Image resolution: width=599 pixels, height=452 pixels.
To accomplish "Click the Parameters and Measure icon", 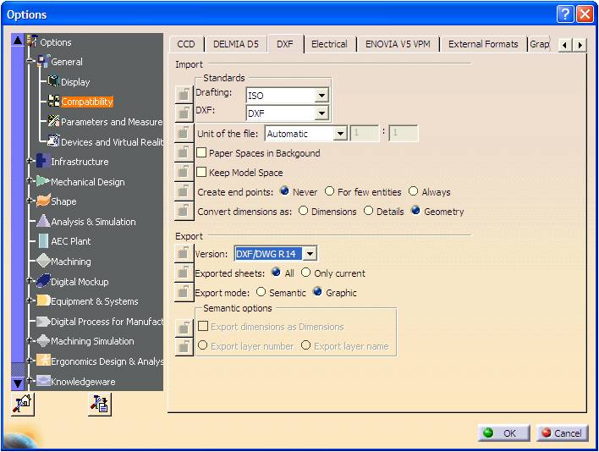I will (53, 121).
